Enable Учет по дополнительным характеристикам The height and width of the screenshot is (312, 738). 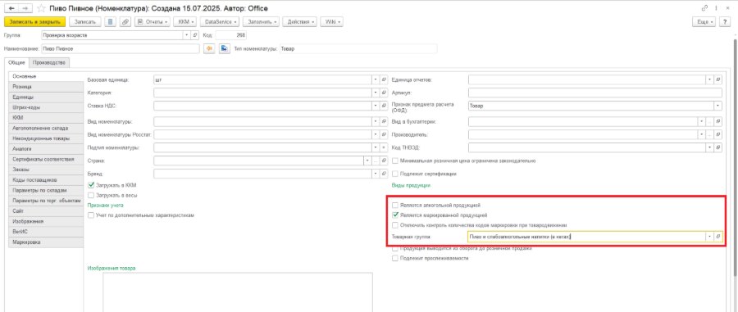[x=91, y=215]
